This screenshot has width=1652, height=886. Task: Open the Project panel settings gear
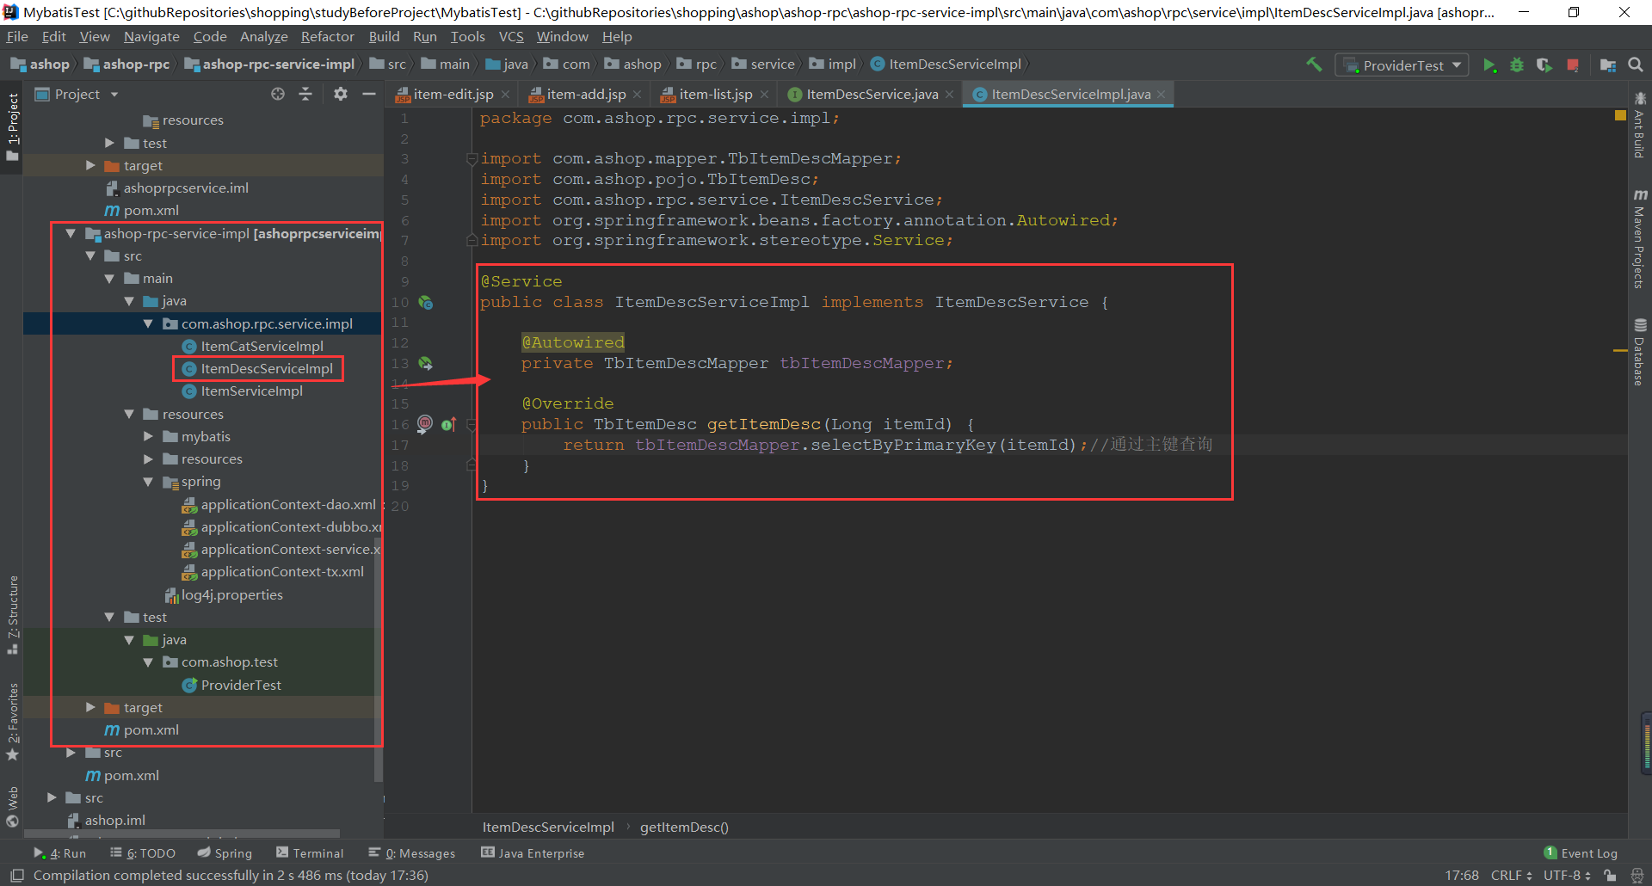tap(341, 94)
